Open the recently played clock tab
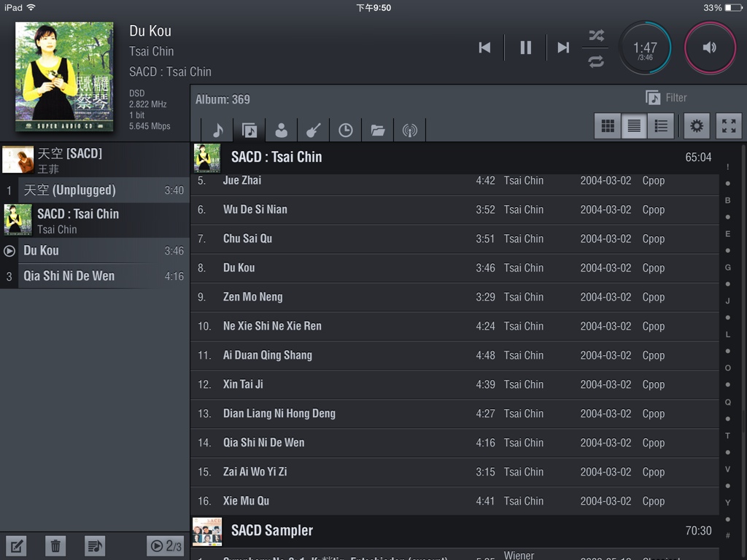747x560 pixels. coord(345,130)
